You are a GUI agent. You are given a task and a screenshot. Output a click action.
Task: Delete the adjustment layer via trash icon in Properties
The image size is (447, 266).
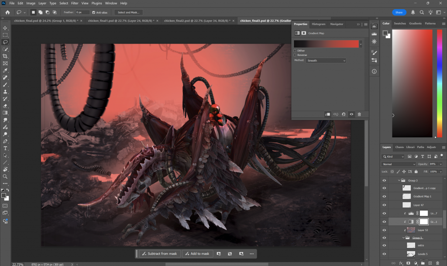359,114
